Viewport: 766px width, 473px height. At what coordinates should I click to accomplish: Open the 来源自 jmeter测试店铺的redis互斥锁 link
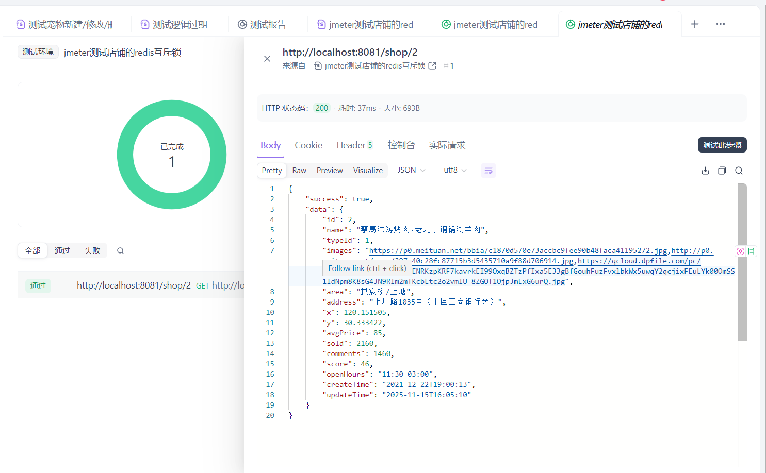coord(375,66)
